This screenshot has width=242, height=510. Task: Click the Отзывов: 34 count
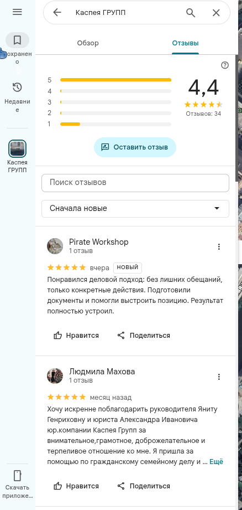point(203,114)
